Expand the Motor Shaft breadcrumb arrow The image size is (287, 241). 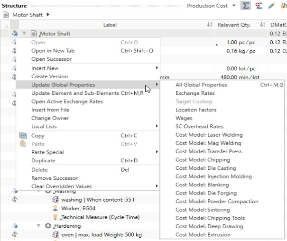click(48, 15)
